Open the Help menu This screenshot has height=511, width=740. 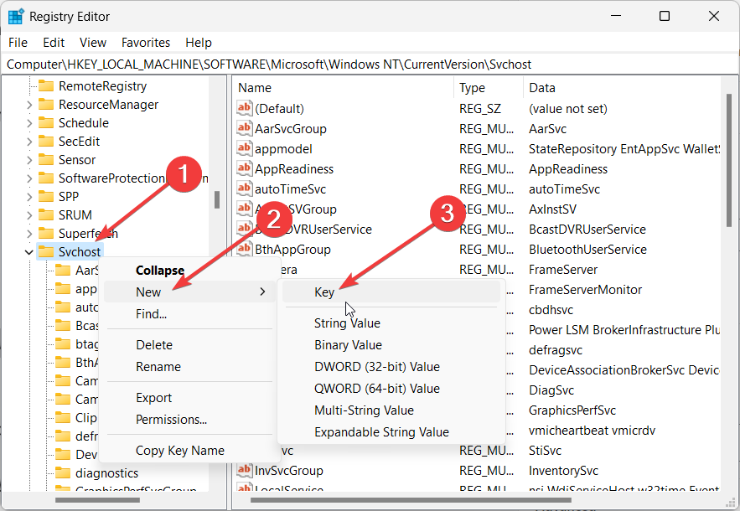(x=199, y=43)
